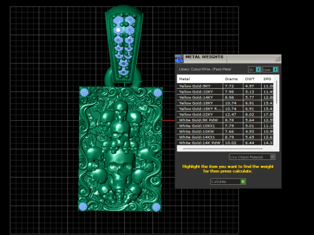
Task: Close the Metal Weights panel
Action: point(277,59)
